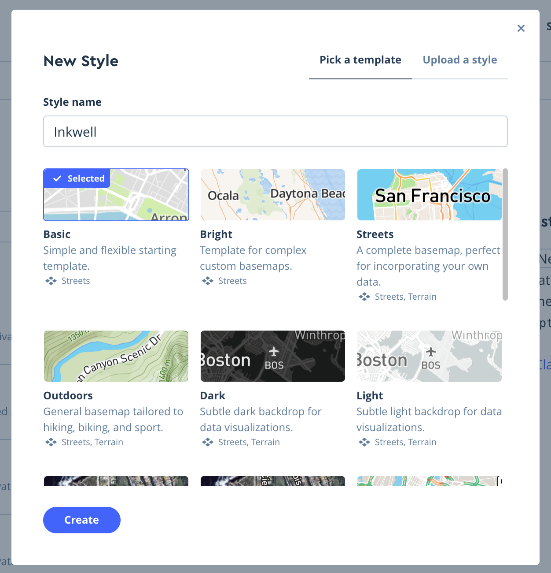Select the Light template

pos(429,356)
